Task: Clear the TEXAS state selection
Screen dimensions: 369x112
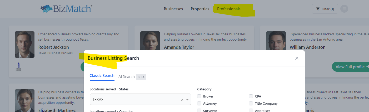Action: 182,100
